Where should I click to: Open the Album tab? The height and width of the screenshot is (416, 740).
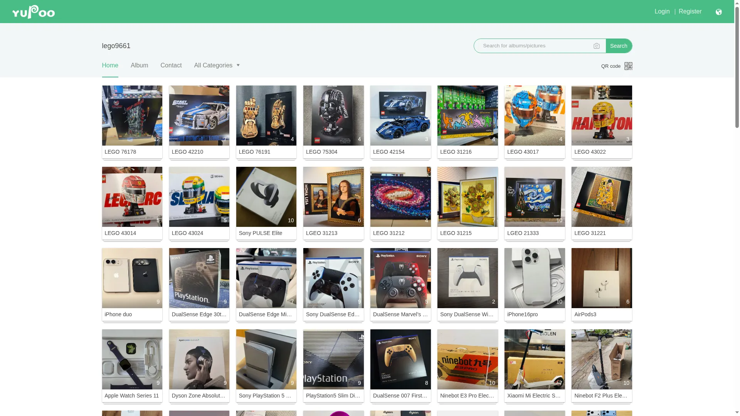(139, 65)
